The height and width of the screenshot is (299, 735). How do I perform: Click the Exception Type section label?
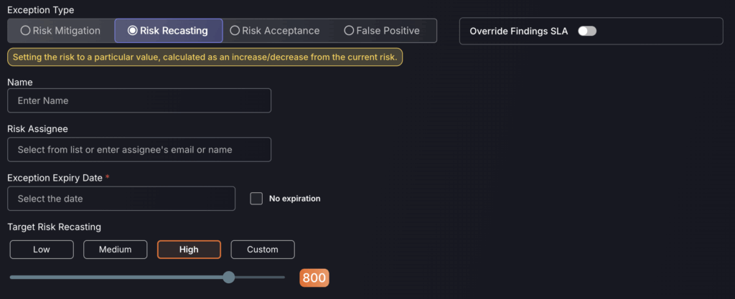pyautogui.click(x=40, y=10)
